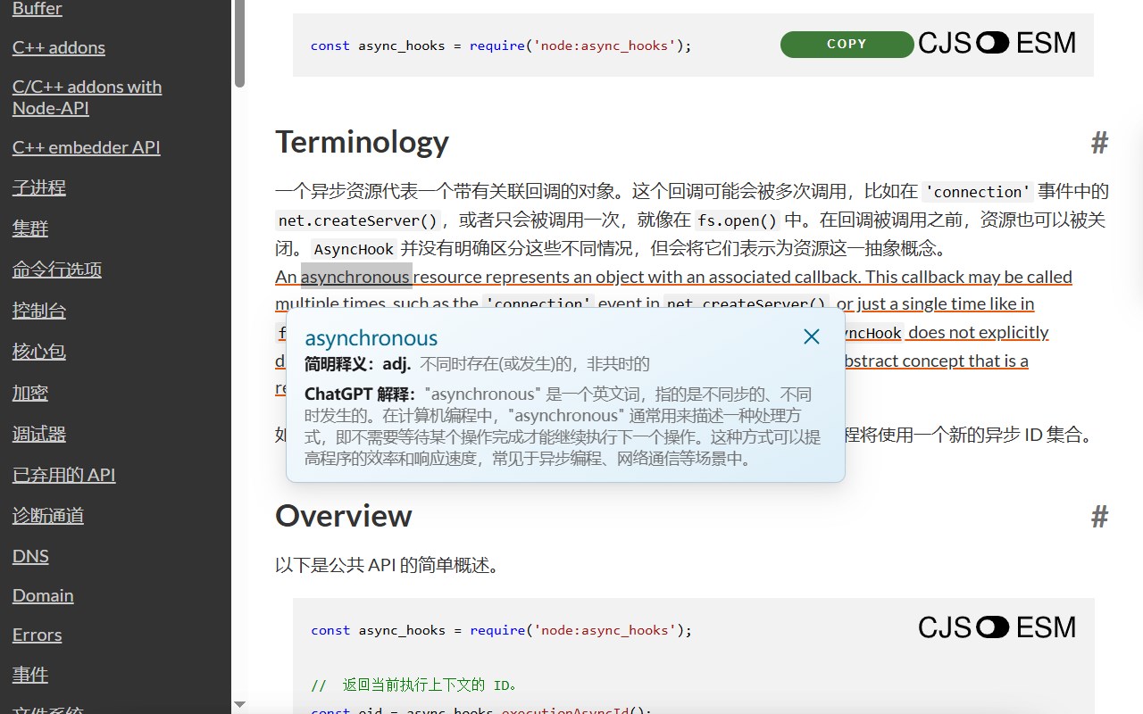The image size is (1143, 714).
Task: Open the C++ addons sidebar link
Action: 59,47
